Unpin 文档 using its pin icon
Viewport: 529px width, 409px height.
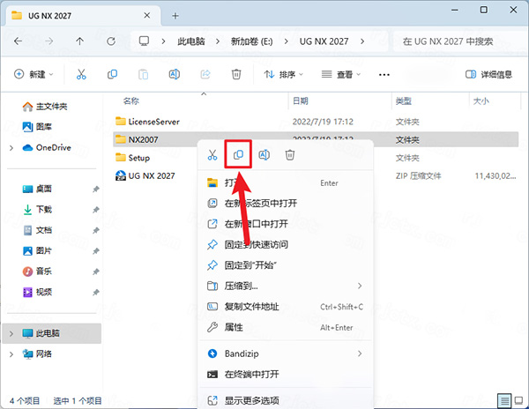point(96,230)
